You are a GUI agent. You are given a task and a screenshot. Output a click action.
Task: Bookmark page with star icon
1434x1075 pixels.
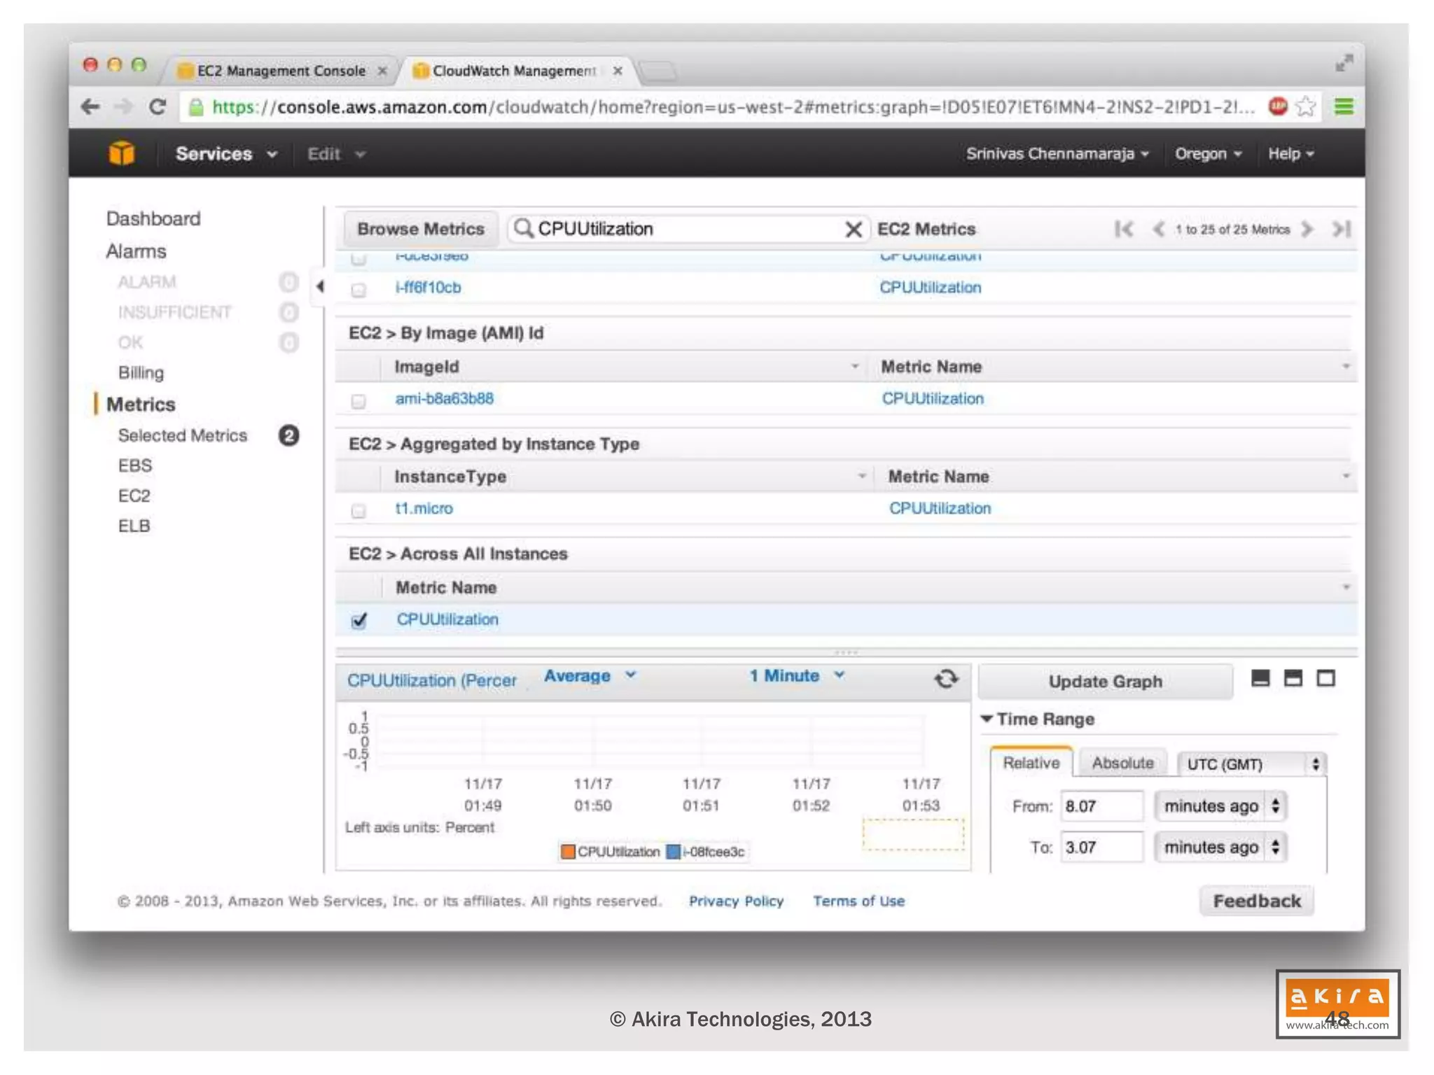(x=1306, y=107)
